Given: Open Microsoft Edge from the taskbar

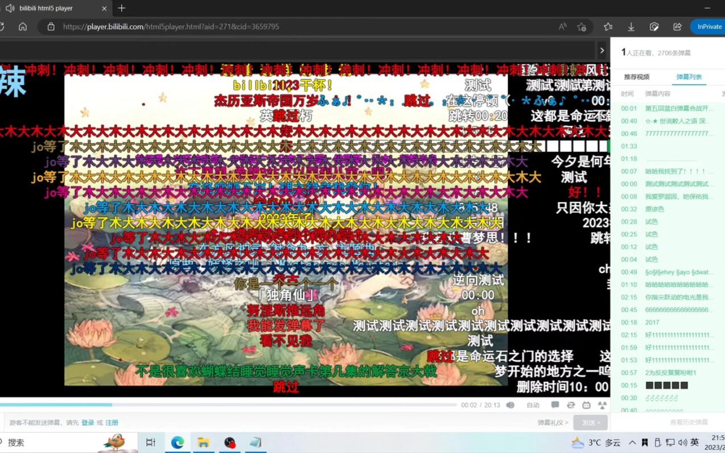Looking at the screenshot, I should 178,442.
